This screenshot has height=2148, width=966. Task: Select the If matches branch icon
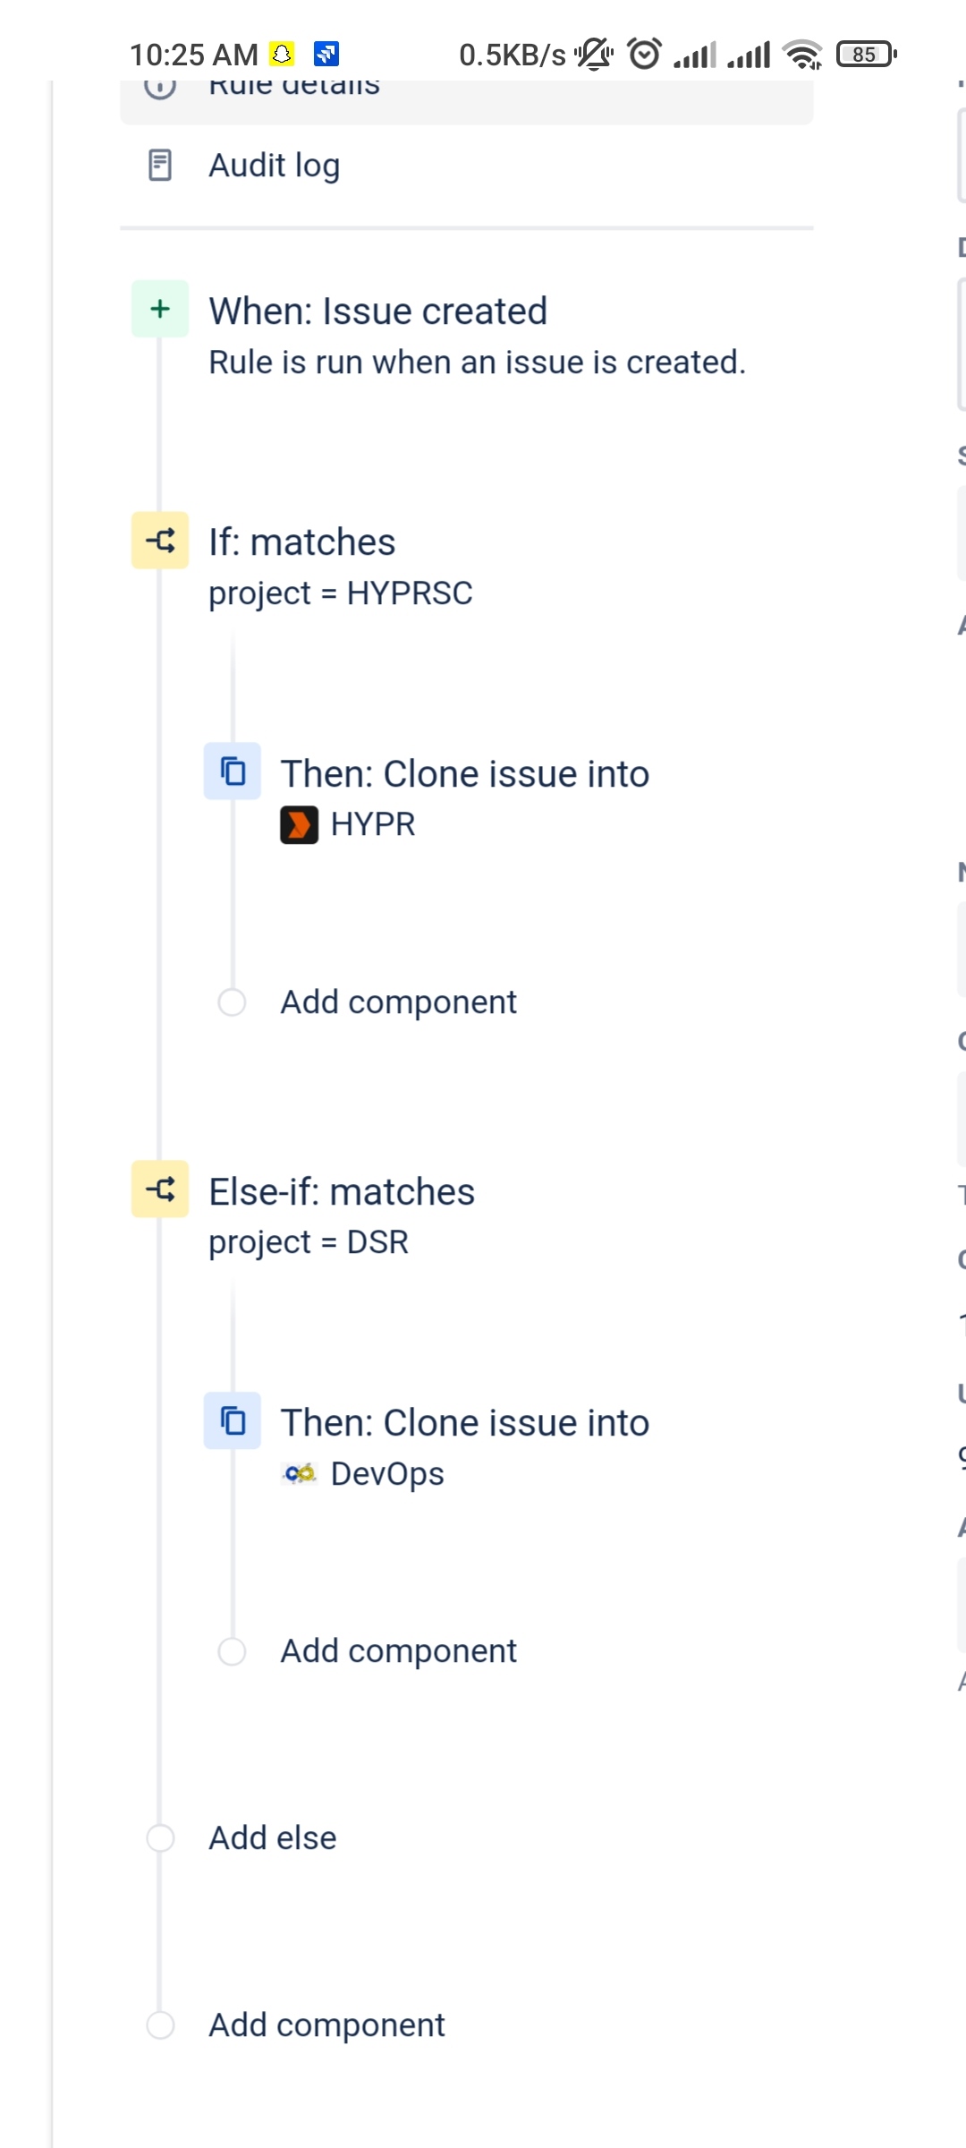point(160,541)
